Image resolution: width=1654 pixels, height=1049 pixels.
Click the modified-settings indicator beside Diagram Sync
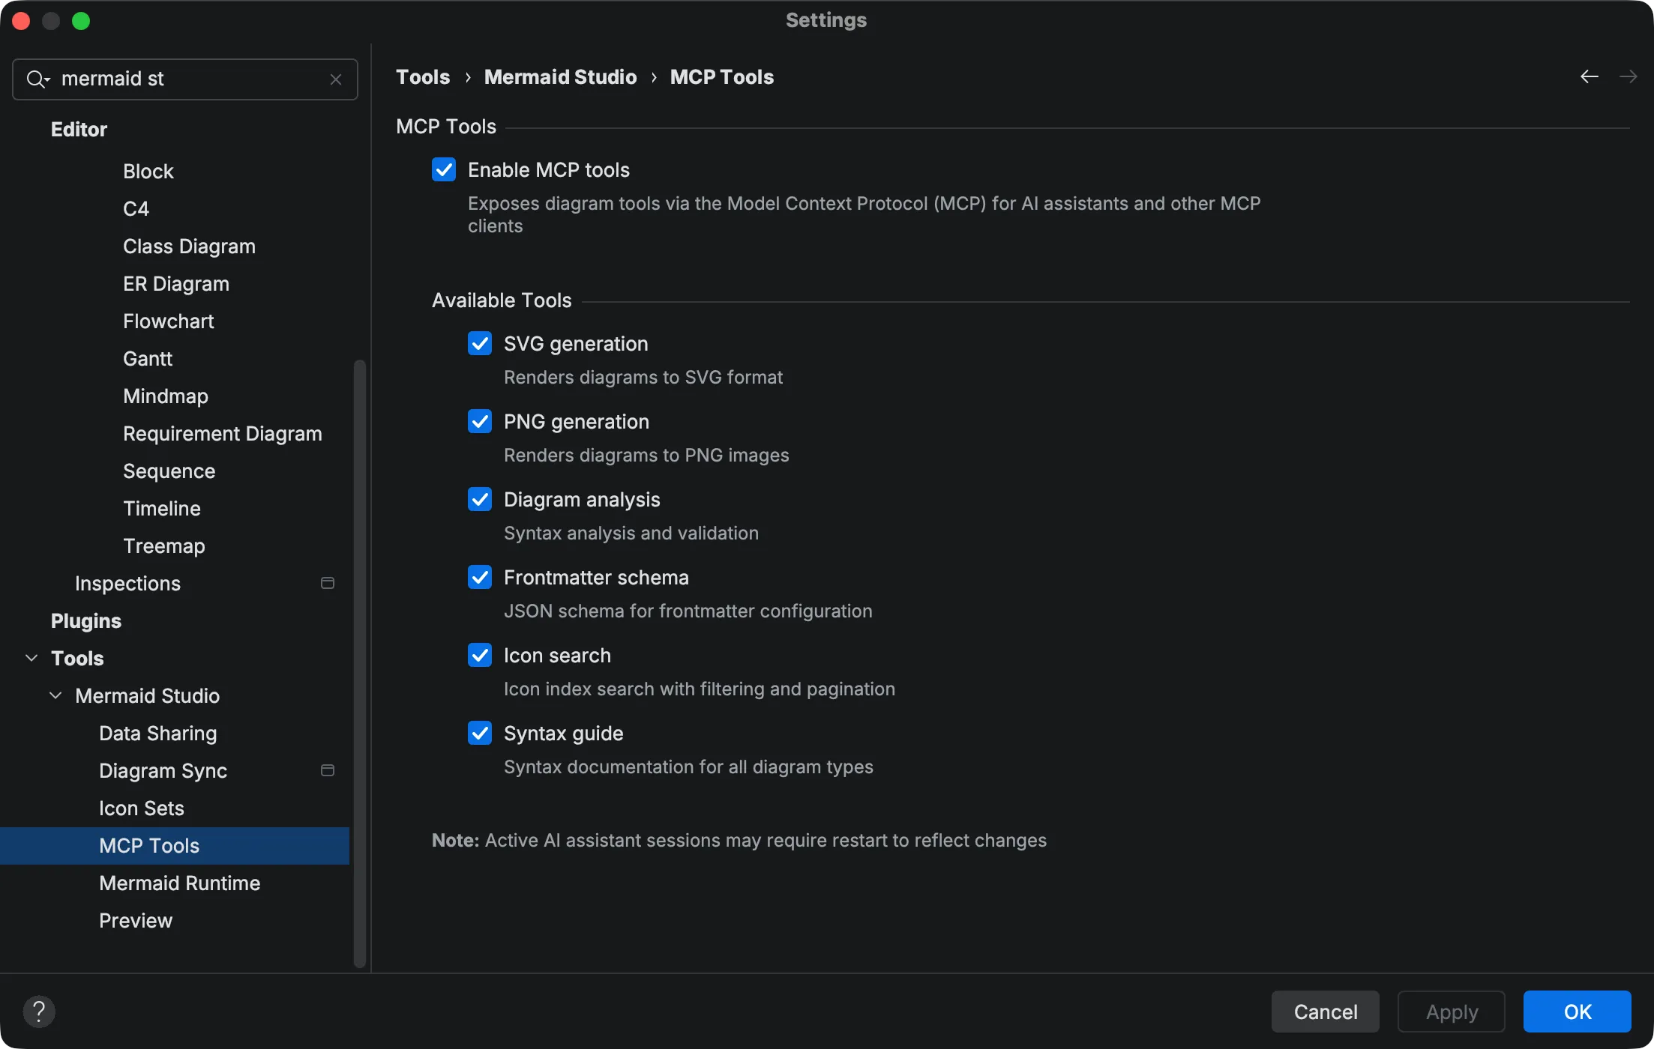point(328,770)
